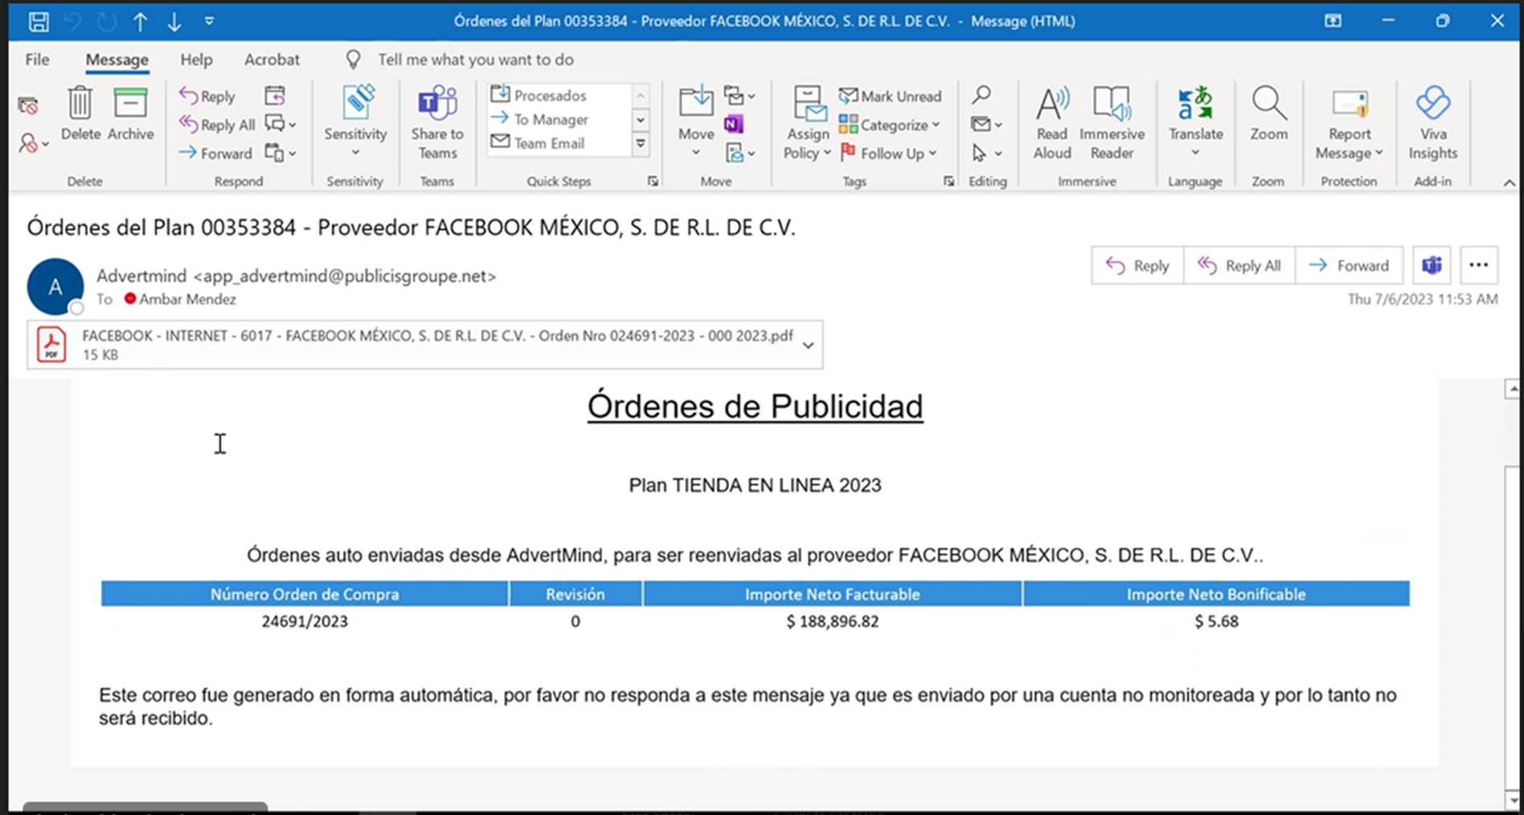This screenshot has width=1524, height=815.
Task: Go to next item with down arrow
Action: pos(174,22)
